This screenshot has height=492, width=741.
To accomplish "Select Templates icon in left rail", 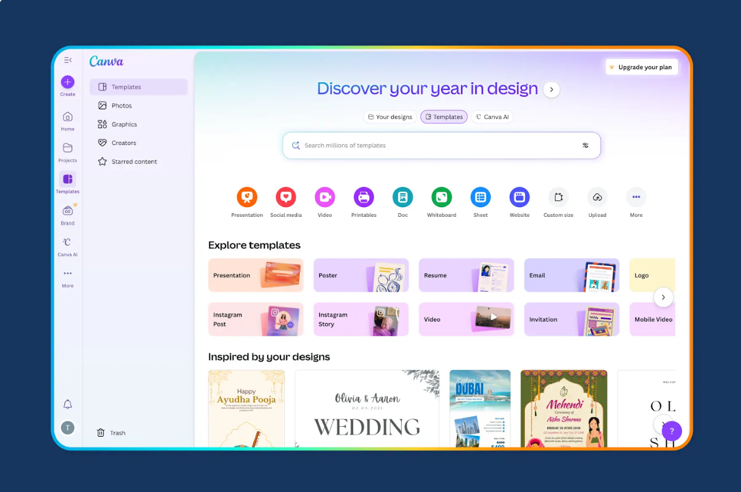I will pyautogui.click(x=68, y=179).
